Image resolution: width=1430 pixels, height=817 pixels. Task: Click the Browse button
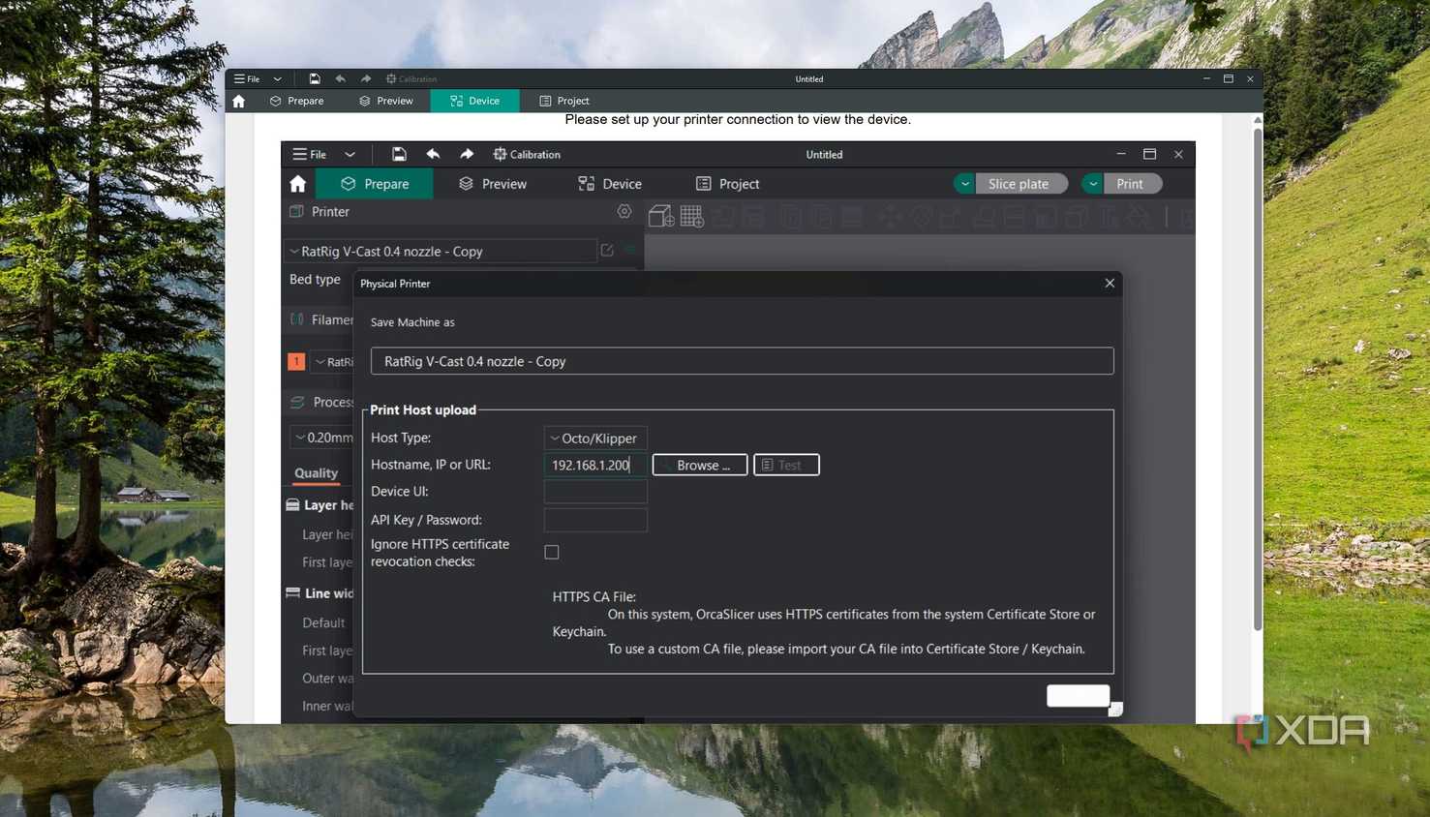tap(700, 465)
